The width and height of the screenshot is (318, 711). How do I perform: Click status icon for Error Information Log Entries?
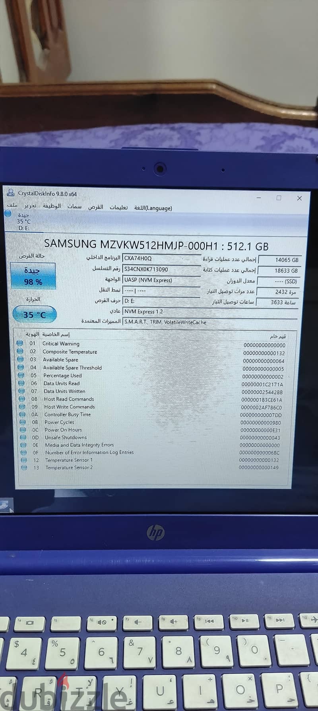click(24, 452)
